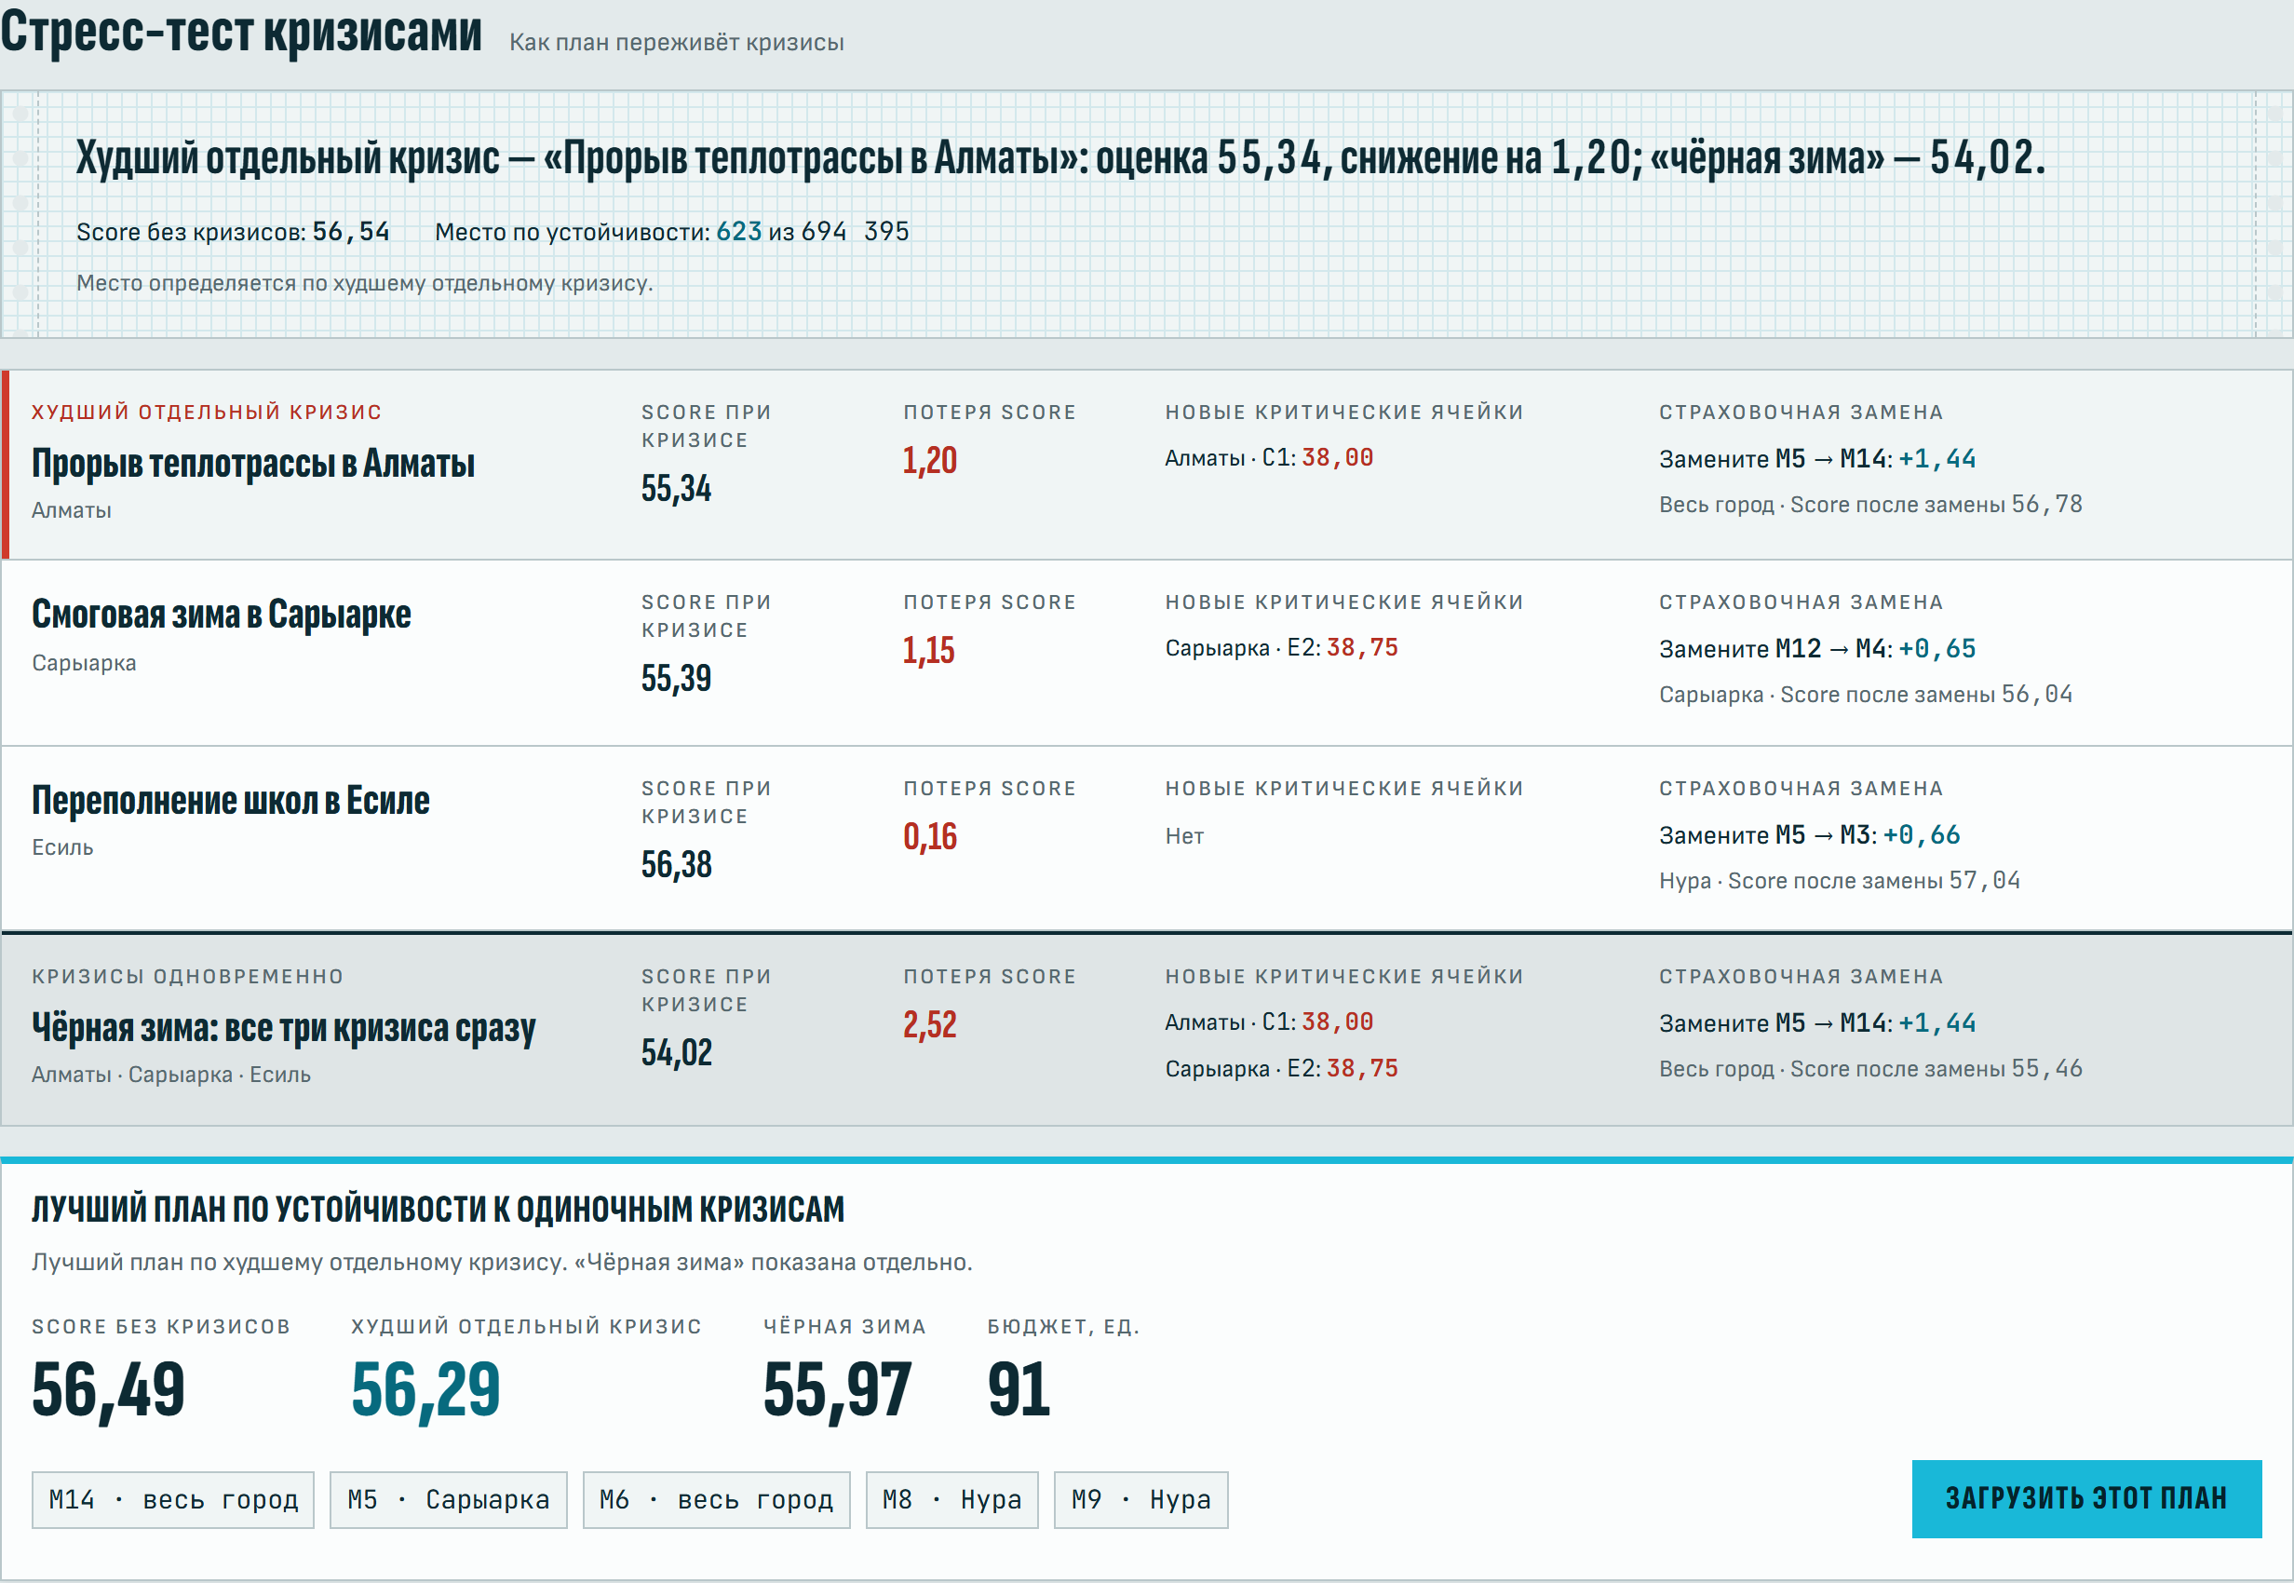Screen dimensions: 2294x1583
Task: Click score loss 0,16 for Есиль crisis
Action: [x=929, y=837]
